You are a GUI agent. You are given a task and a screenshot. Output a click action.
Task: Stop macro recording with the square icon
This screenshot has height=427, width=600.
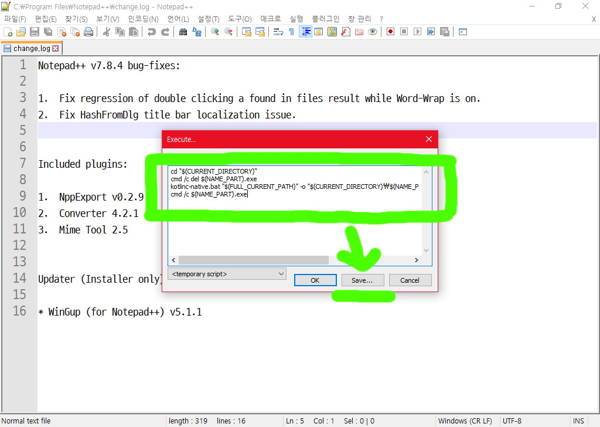[x=404, y=32]
